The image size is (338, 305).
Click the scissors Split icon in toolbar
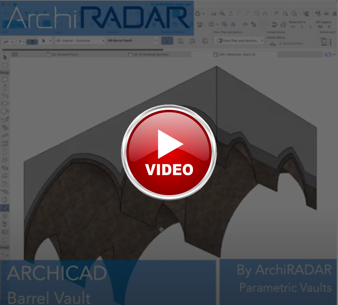213,14
